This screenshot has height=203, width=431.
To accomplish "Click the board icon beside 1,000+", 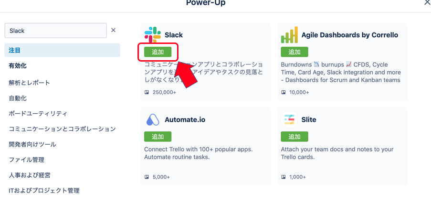I will click(x=284, y=177).
